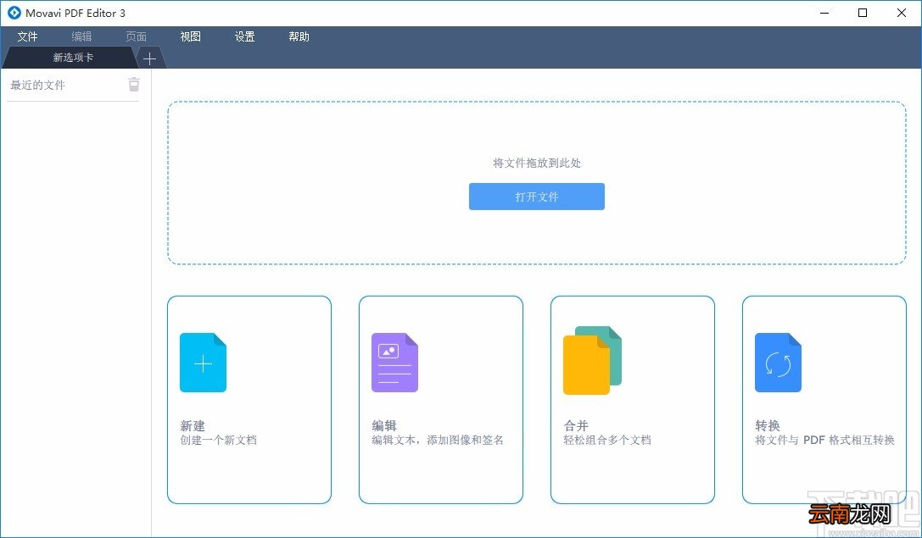Select the 新选项卡 tab
Screen dimensions: 922x538
[x=70, y=58]
